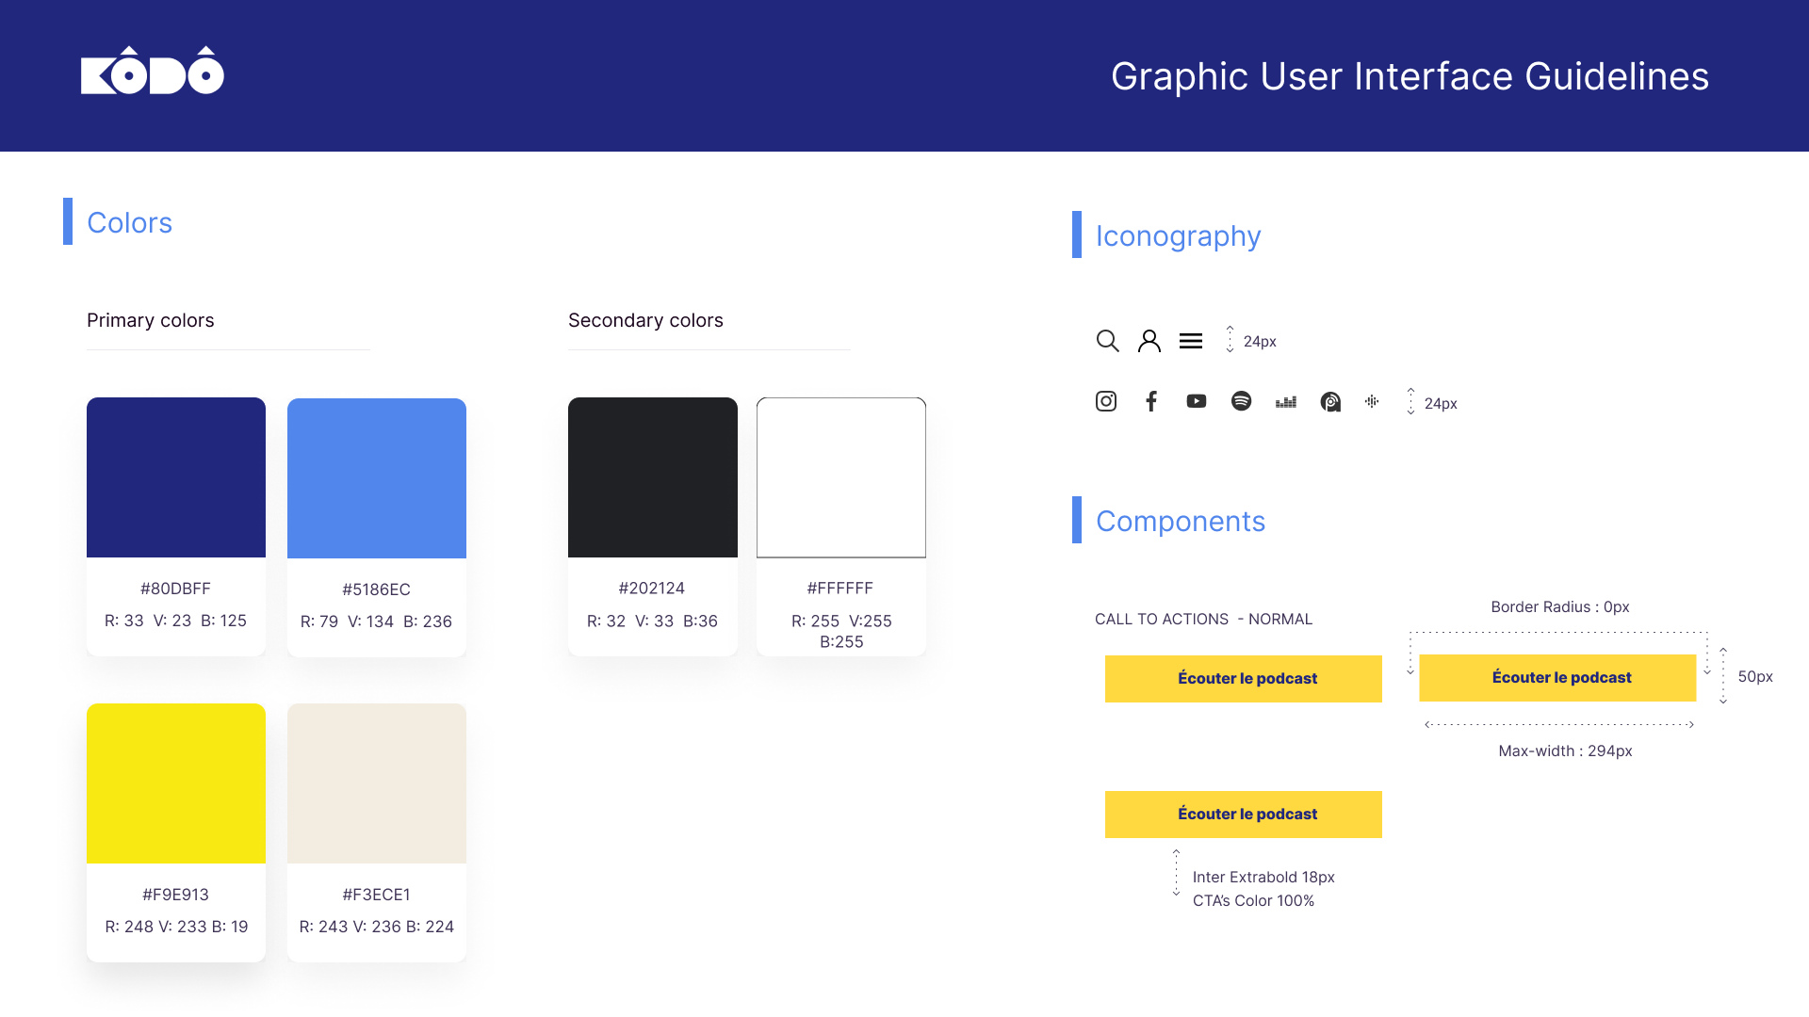1809x1017 pixels.
Task: Select the #F3ECE1 beige swatch
Action: (x=377, y=783)
